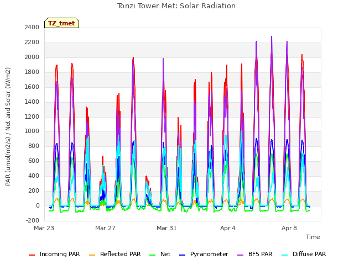Click the Mar 27 x-axis tick label
The width and height of the screenshot is (354, 265).
(105, 228)
